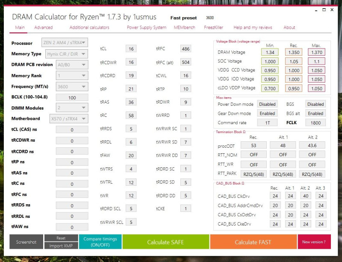342x262 pixels.
Task: Click DRAM Voltage Max. value 1.370
Action: [317, 52]
